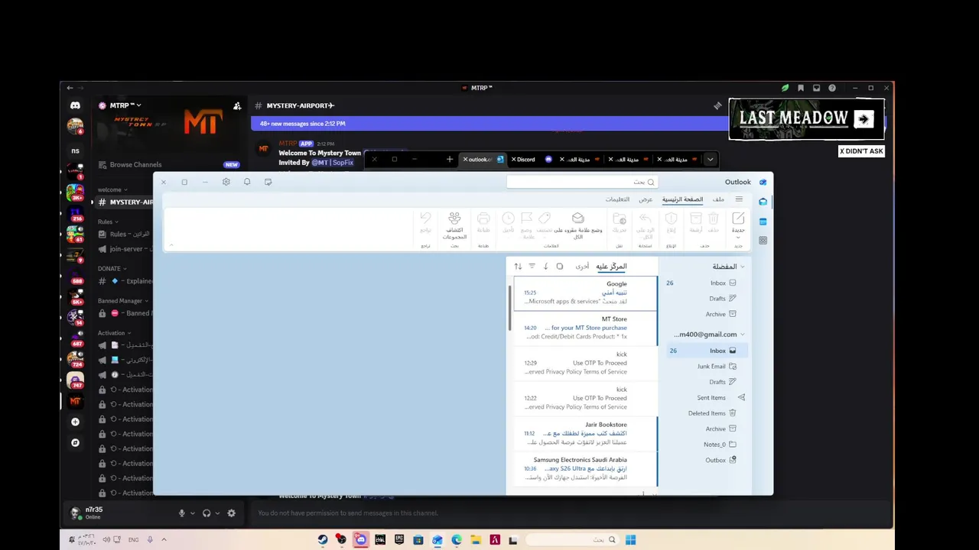
Task: Open Discord user settings gear
Action: [232, 513]
